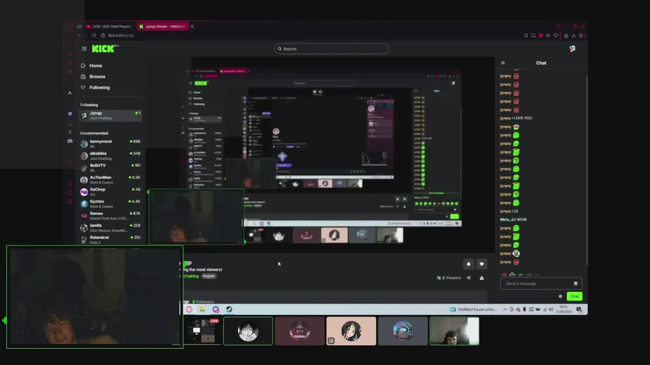Open the taskbar clock showing 03:02
The image size is (650, 365).
[x=564, y=309]
